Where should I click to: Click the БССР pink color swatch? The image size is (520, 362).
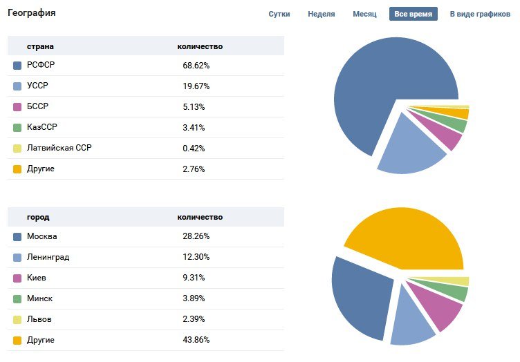17,107
